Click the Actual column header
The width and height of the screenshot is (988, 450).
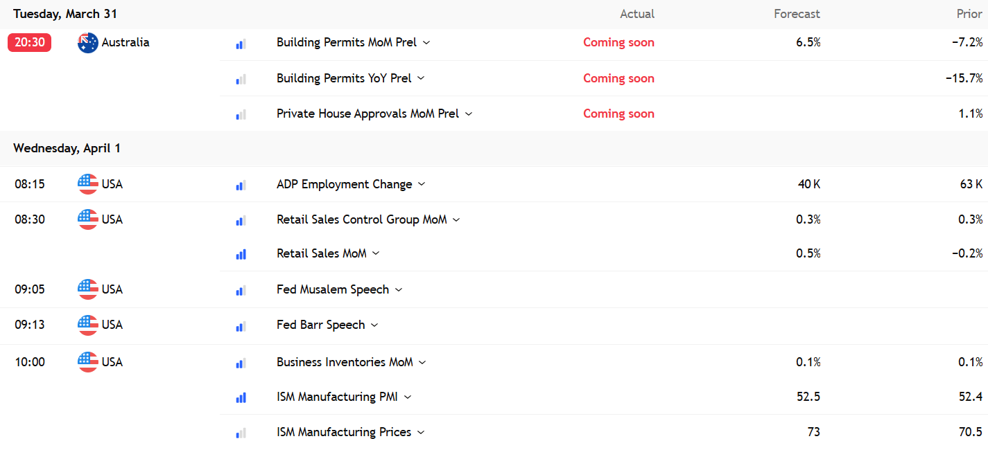[x=636, y=14]
